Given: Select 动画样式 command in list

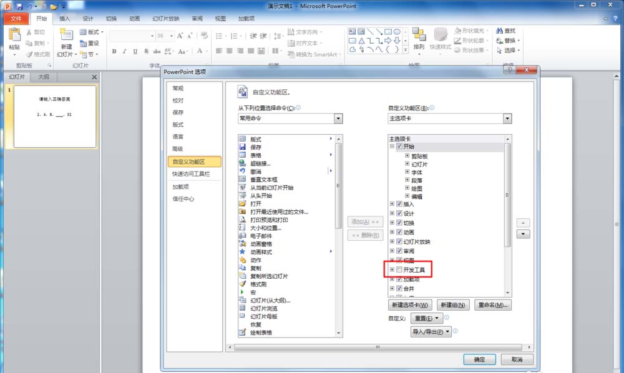Looking at the screenshot, I should (261, 252).
